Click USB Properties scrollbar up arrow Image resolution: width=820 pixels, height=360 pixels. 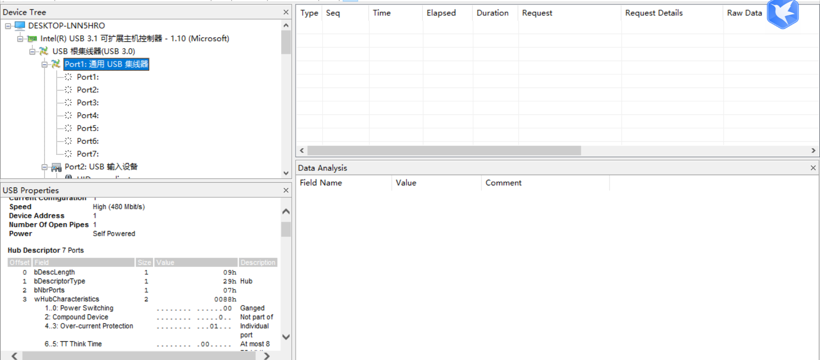pyautogui.click(x=286, y=211)
